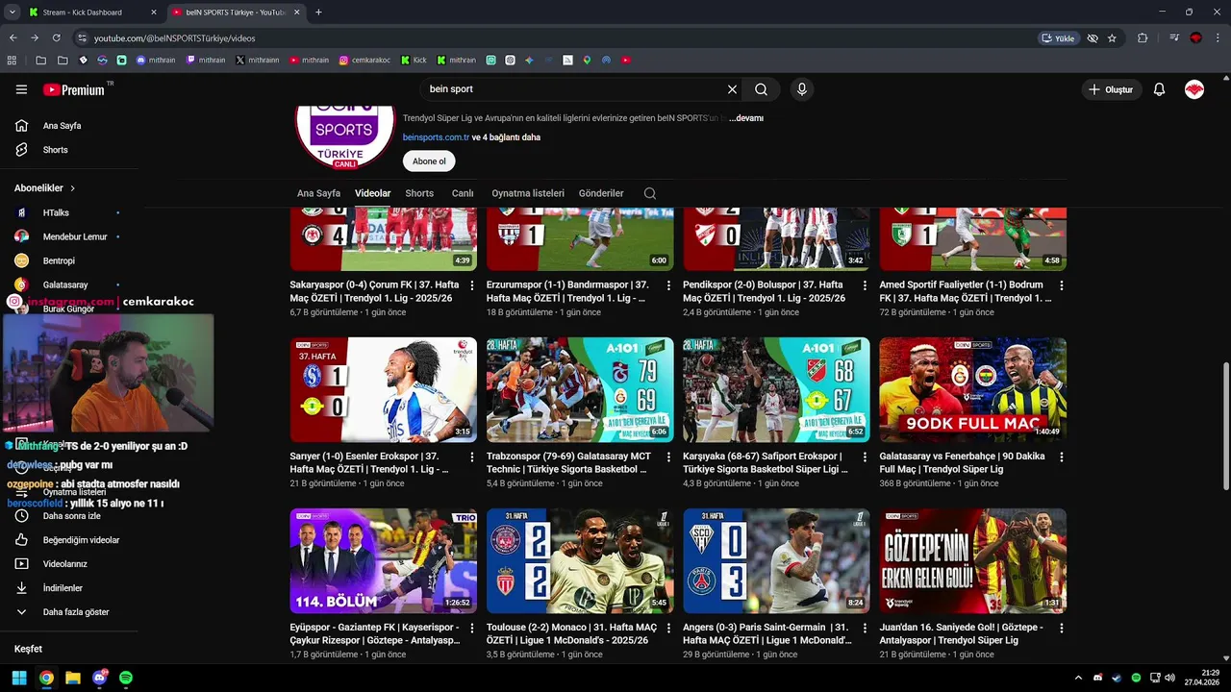Image resolution: width=1231 pixels, height=692 pixels.
Task: Open the tab search dropdown arrow
Action: pos(13,12)
